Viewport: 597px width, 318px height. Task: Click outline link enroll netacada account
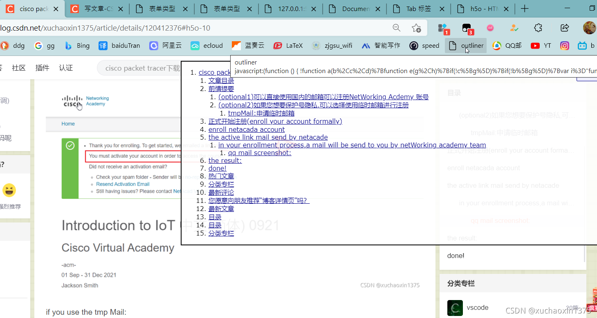pos(247,129)
